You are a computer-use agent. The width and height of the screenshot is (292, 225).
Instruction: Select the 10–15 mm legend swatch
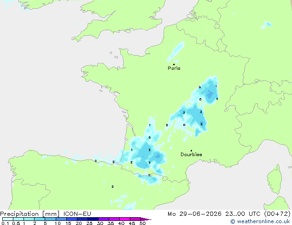61,219
